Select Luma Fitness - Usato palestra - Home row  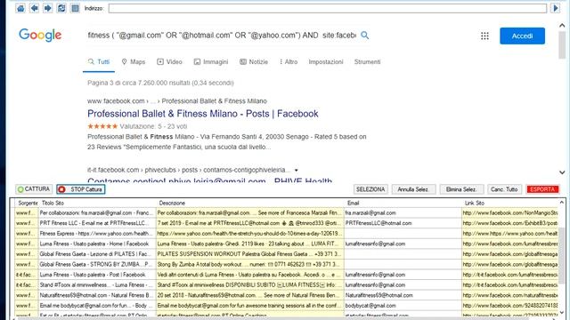click(x=287, y=244)
